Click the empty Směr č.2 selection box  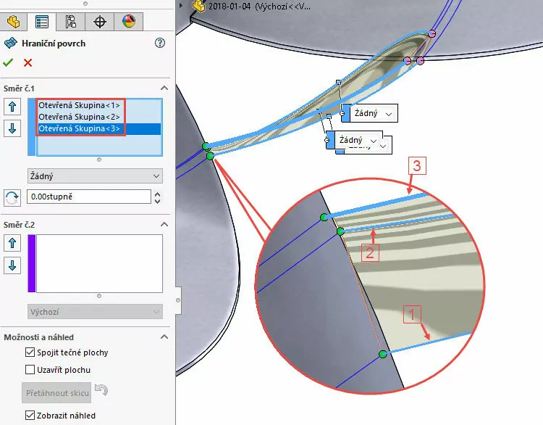99,264
